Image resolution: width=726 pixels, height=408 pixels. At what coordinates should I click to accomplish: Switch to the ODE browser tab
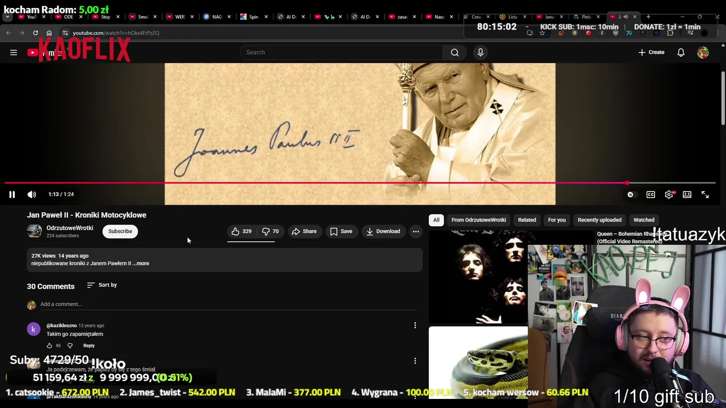[x=66, y=17]
